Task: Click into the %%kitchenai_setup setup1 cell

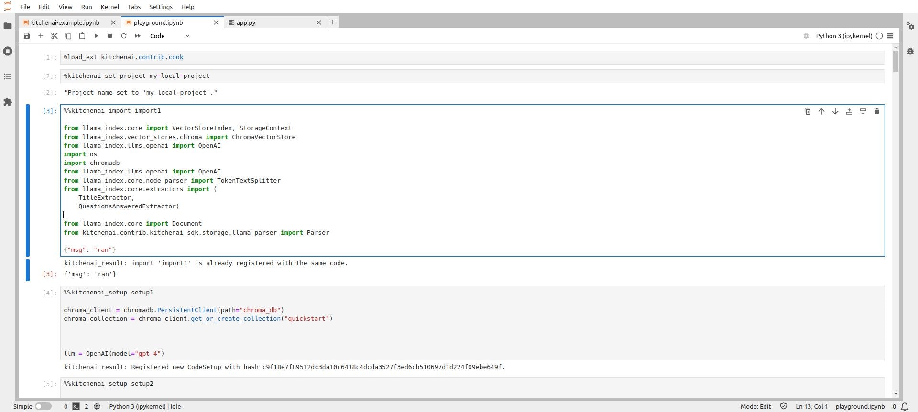Action: (x=472, y=323)
